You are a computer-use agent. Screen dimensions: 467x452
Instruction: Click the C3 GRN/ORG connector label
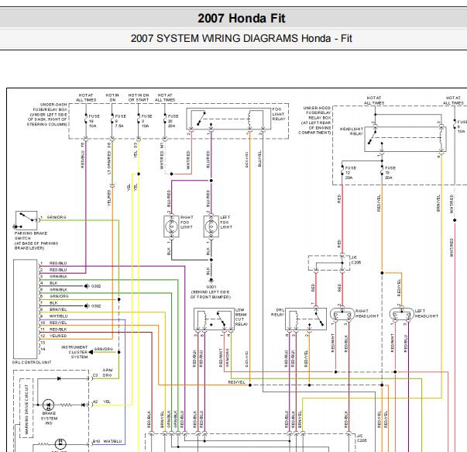pyautogui.click(x=103, y=372)
